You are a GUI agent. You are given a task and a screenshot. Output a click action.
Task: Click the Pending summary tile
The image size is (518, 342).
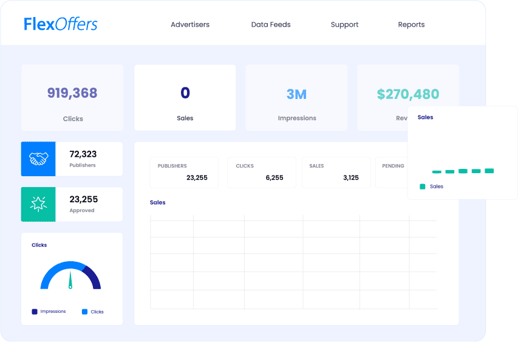(x=392, y=173)
